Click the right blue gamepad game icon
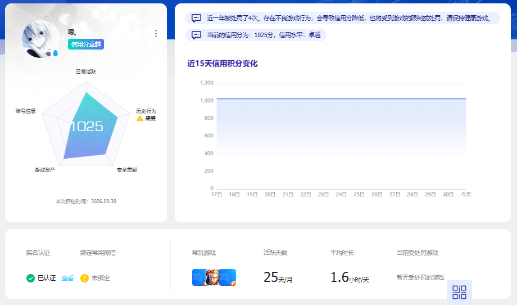Screen dimensions: 517x305 [x=228, y=277]
